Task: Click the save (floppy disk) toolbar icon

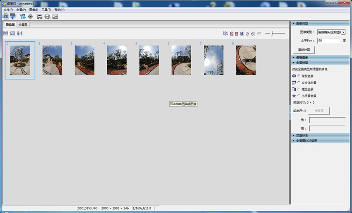Action: coord(40,17)
